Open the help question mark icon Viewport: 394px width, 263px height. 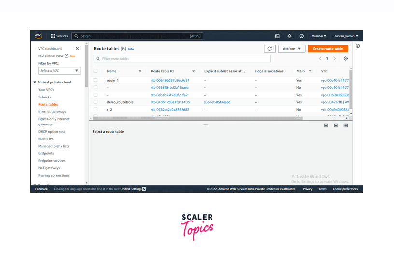(x=301, y=36)
